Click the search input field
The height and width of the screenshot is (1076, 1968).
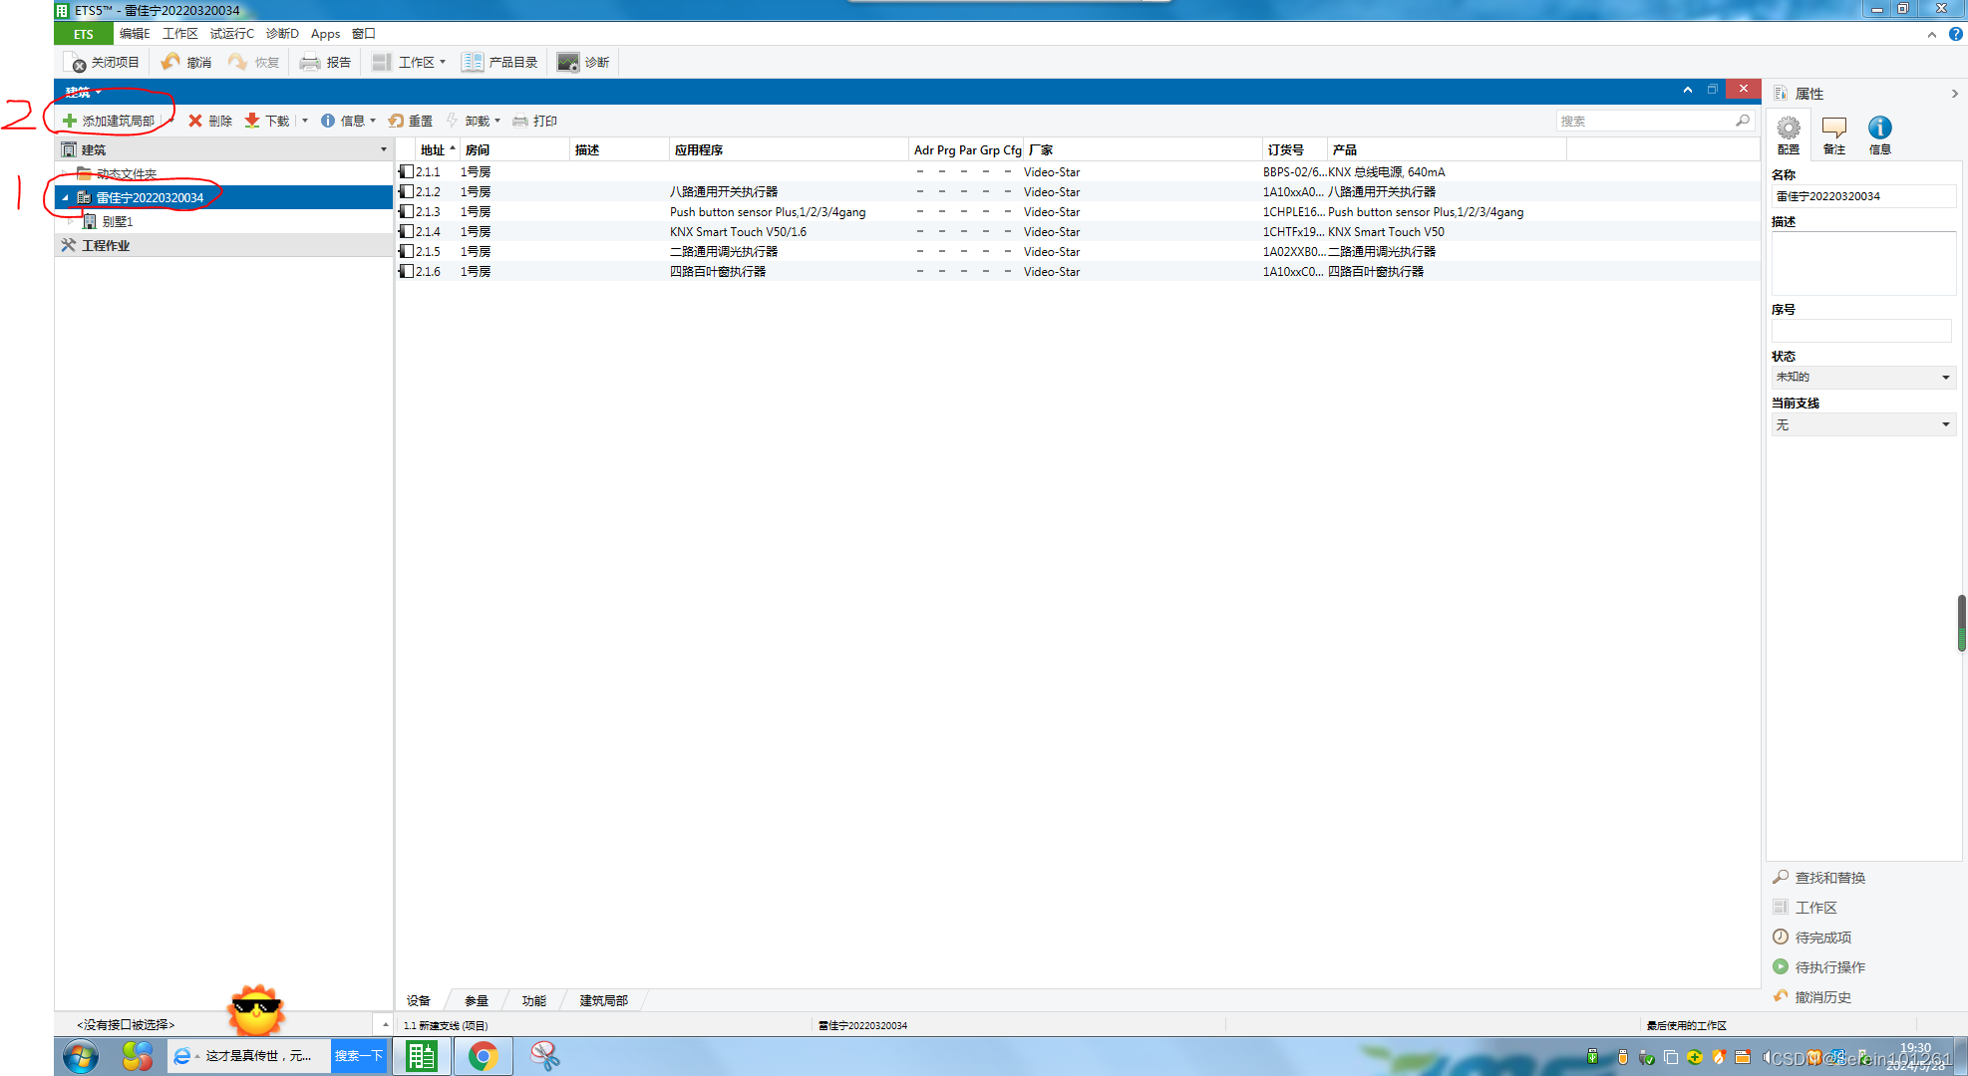(1645, 121)
